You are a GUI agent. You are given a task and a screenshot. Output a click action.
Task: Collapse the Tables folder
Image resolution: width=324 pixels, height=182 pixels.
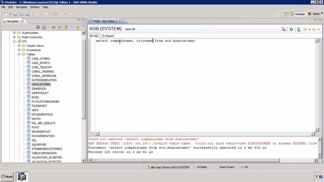point(19,54)
